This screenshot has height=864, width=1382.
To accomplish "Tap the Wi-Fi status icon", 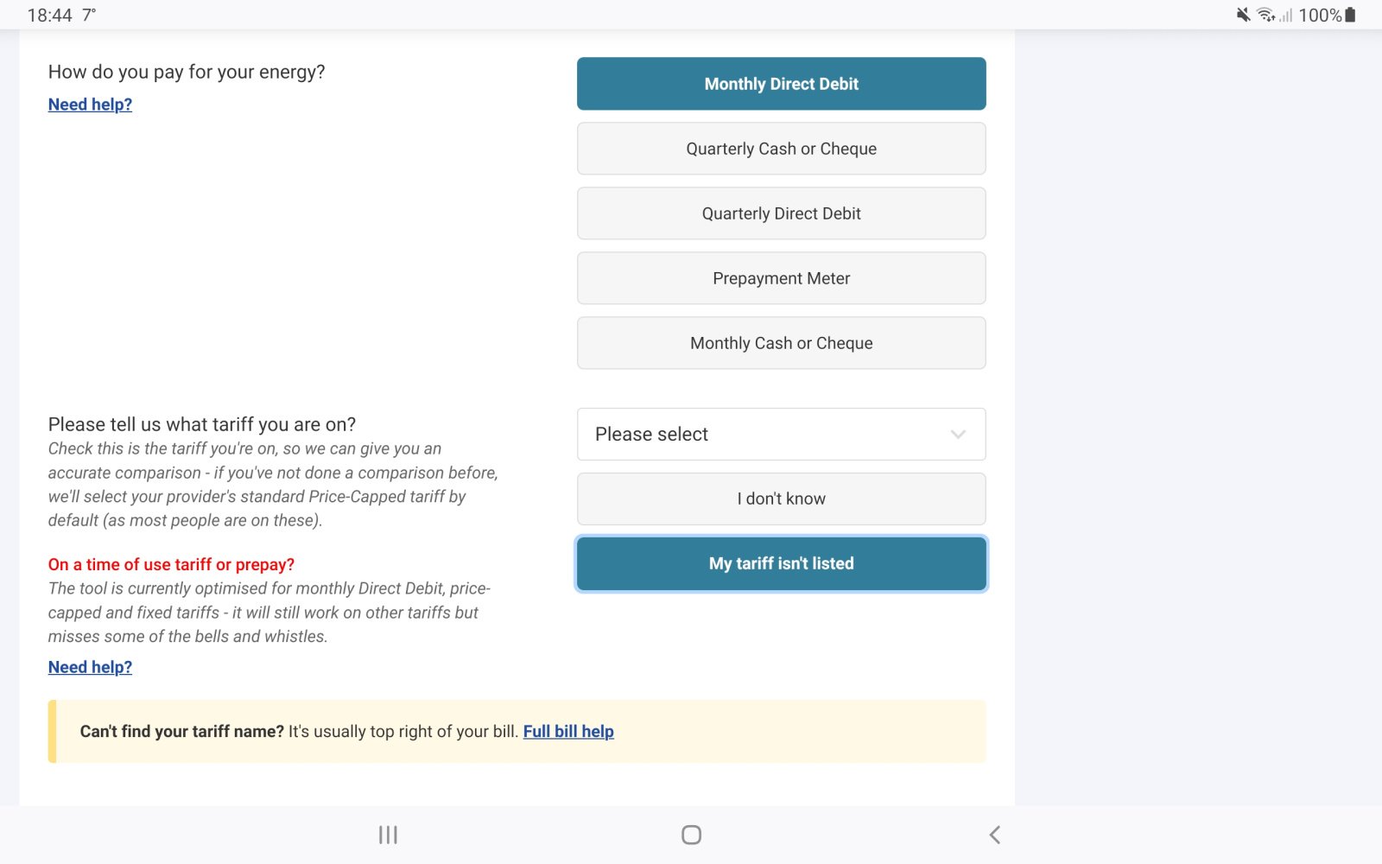I will tap(1265, 15).
